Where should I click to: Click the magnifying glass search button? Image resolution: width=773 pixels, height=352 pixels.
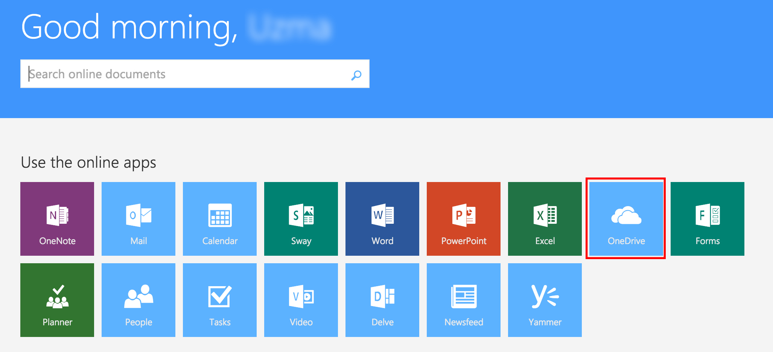(x=356, y=75)
